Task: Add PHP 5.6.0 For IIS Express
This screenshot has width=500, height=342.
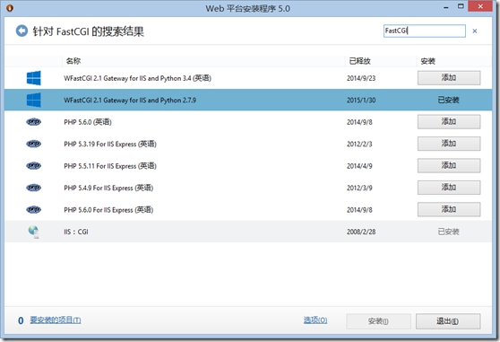Action: (449, 209)
